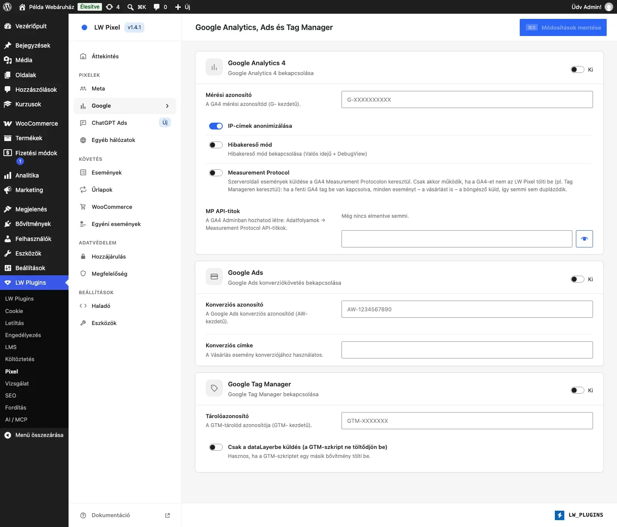This screenshot has height=527, width=617.
Task: Click the Google Tag Manager tag icon
Action: tap(214, 388)
